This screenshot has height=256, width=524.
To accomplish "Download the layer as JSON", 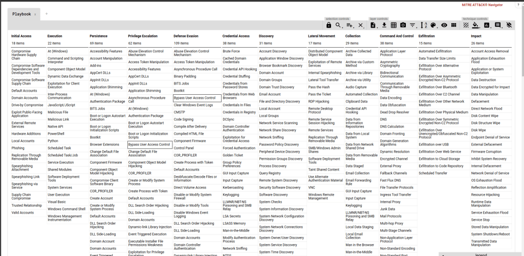I will point(384,25).
